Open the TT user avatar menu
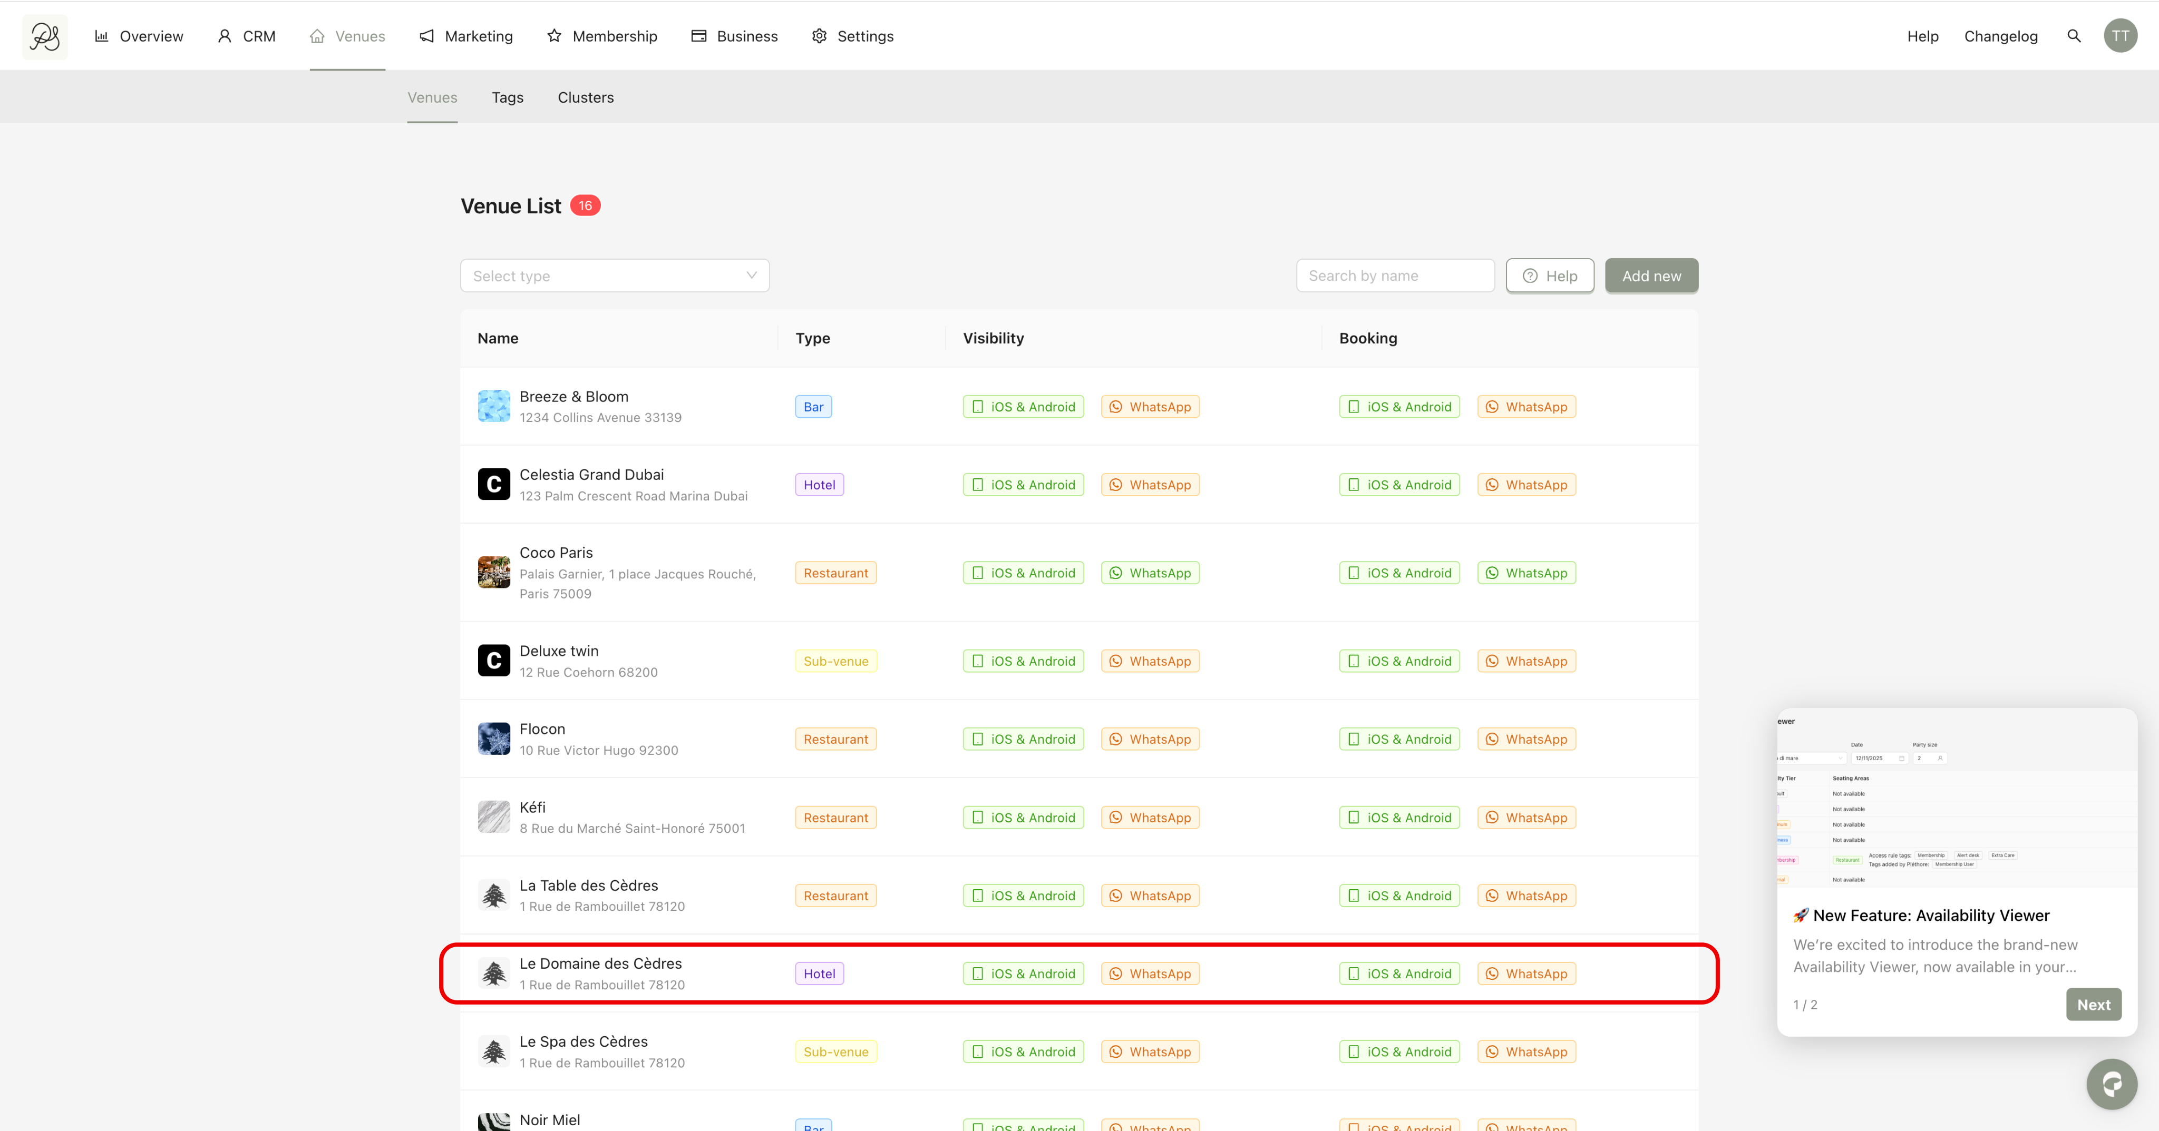 click(2119, 36)
